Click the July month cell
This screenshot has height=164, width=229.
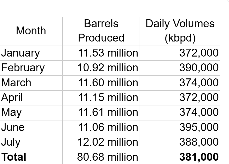(31, 143)
